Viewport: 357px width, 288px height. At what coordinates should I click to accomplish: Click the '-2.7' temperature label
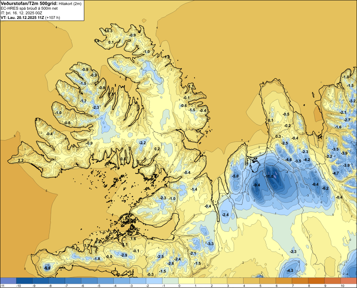point(347,120)
